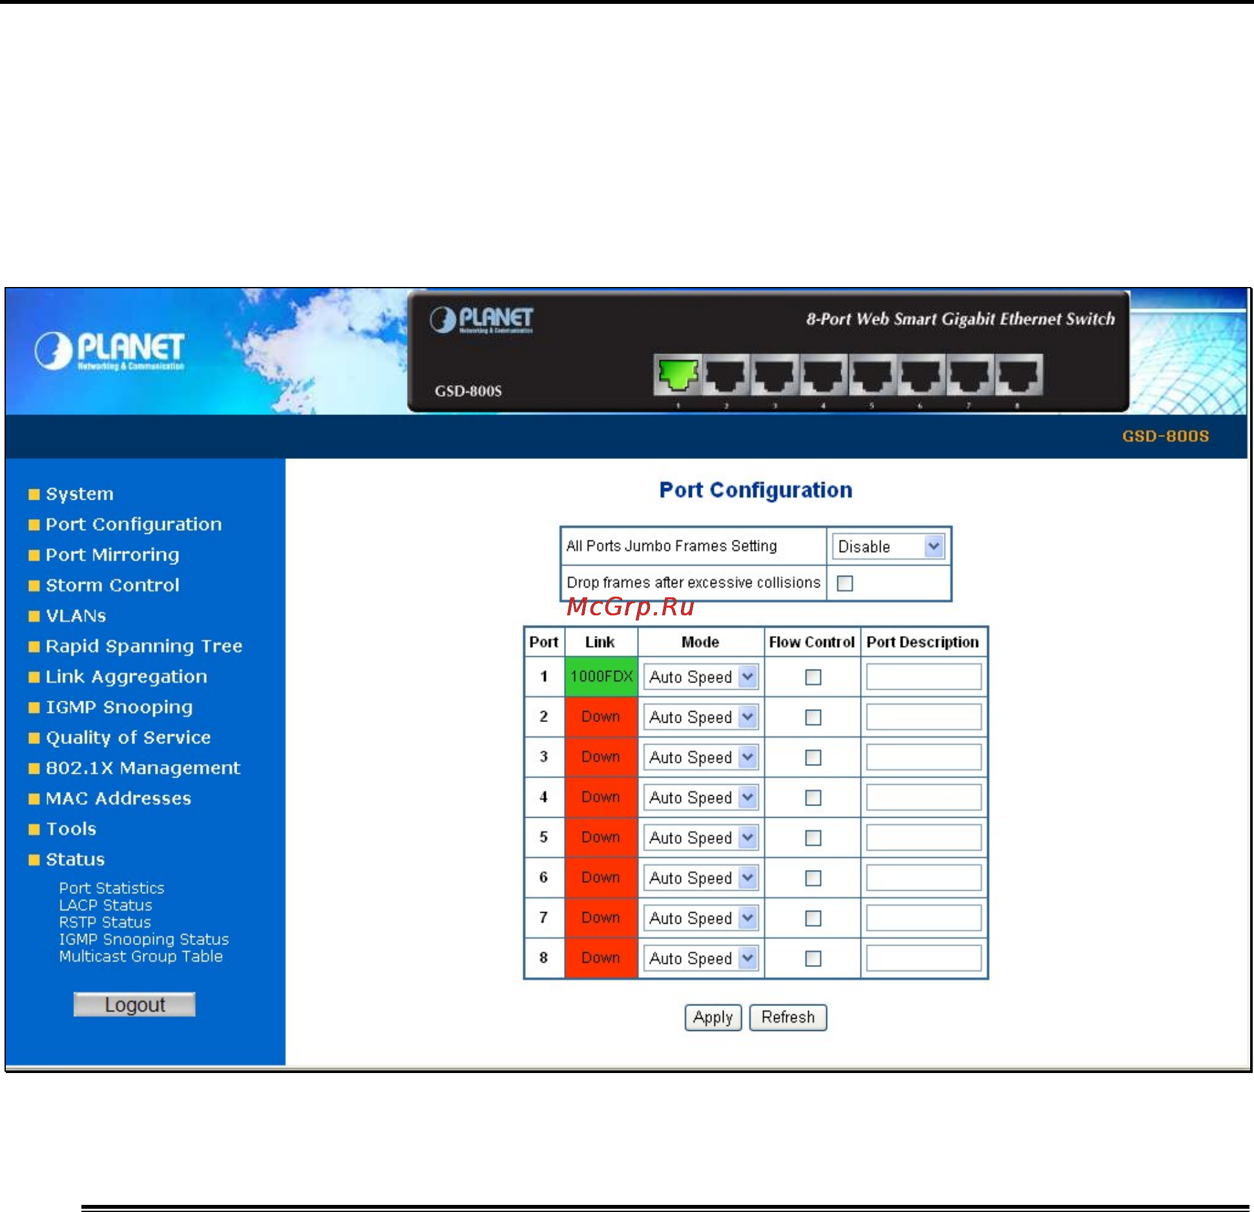Open the Mode dropdown for port 3
This screenshot has width=1254, height=1212.
700,757
